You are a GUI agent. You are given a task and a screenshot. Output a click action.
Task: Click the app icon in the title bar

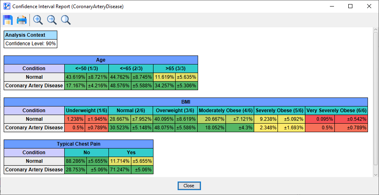point(6,7)
